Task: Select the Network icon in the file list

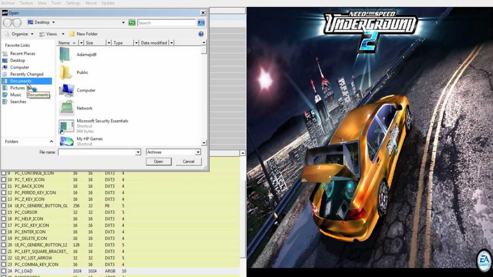Action: tap(66, 108)
